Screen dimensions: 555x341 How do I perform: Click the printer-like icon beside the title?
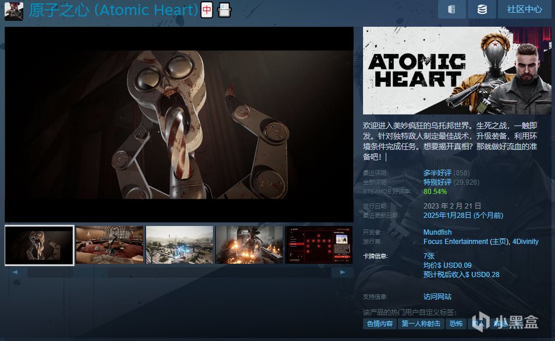(x=224, y=10)
